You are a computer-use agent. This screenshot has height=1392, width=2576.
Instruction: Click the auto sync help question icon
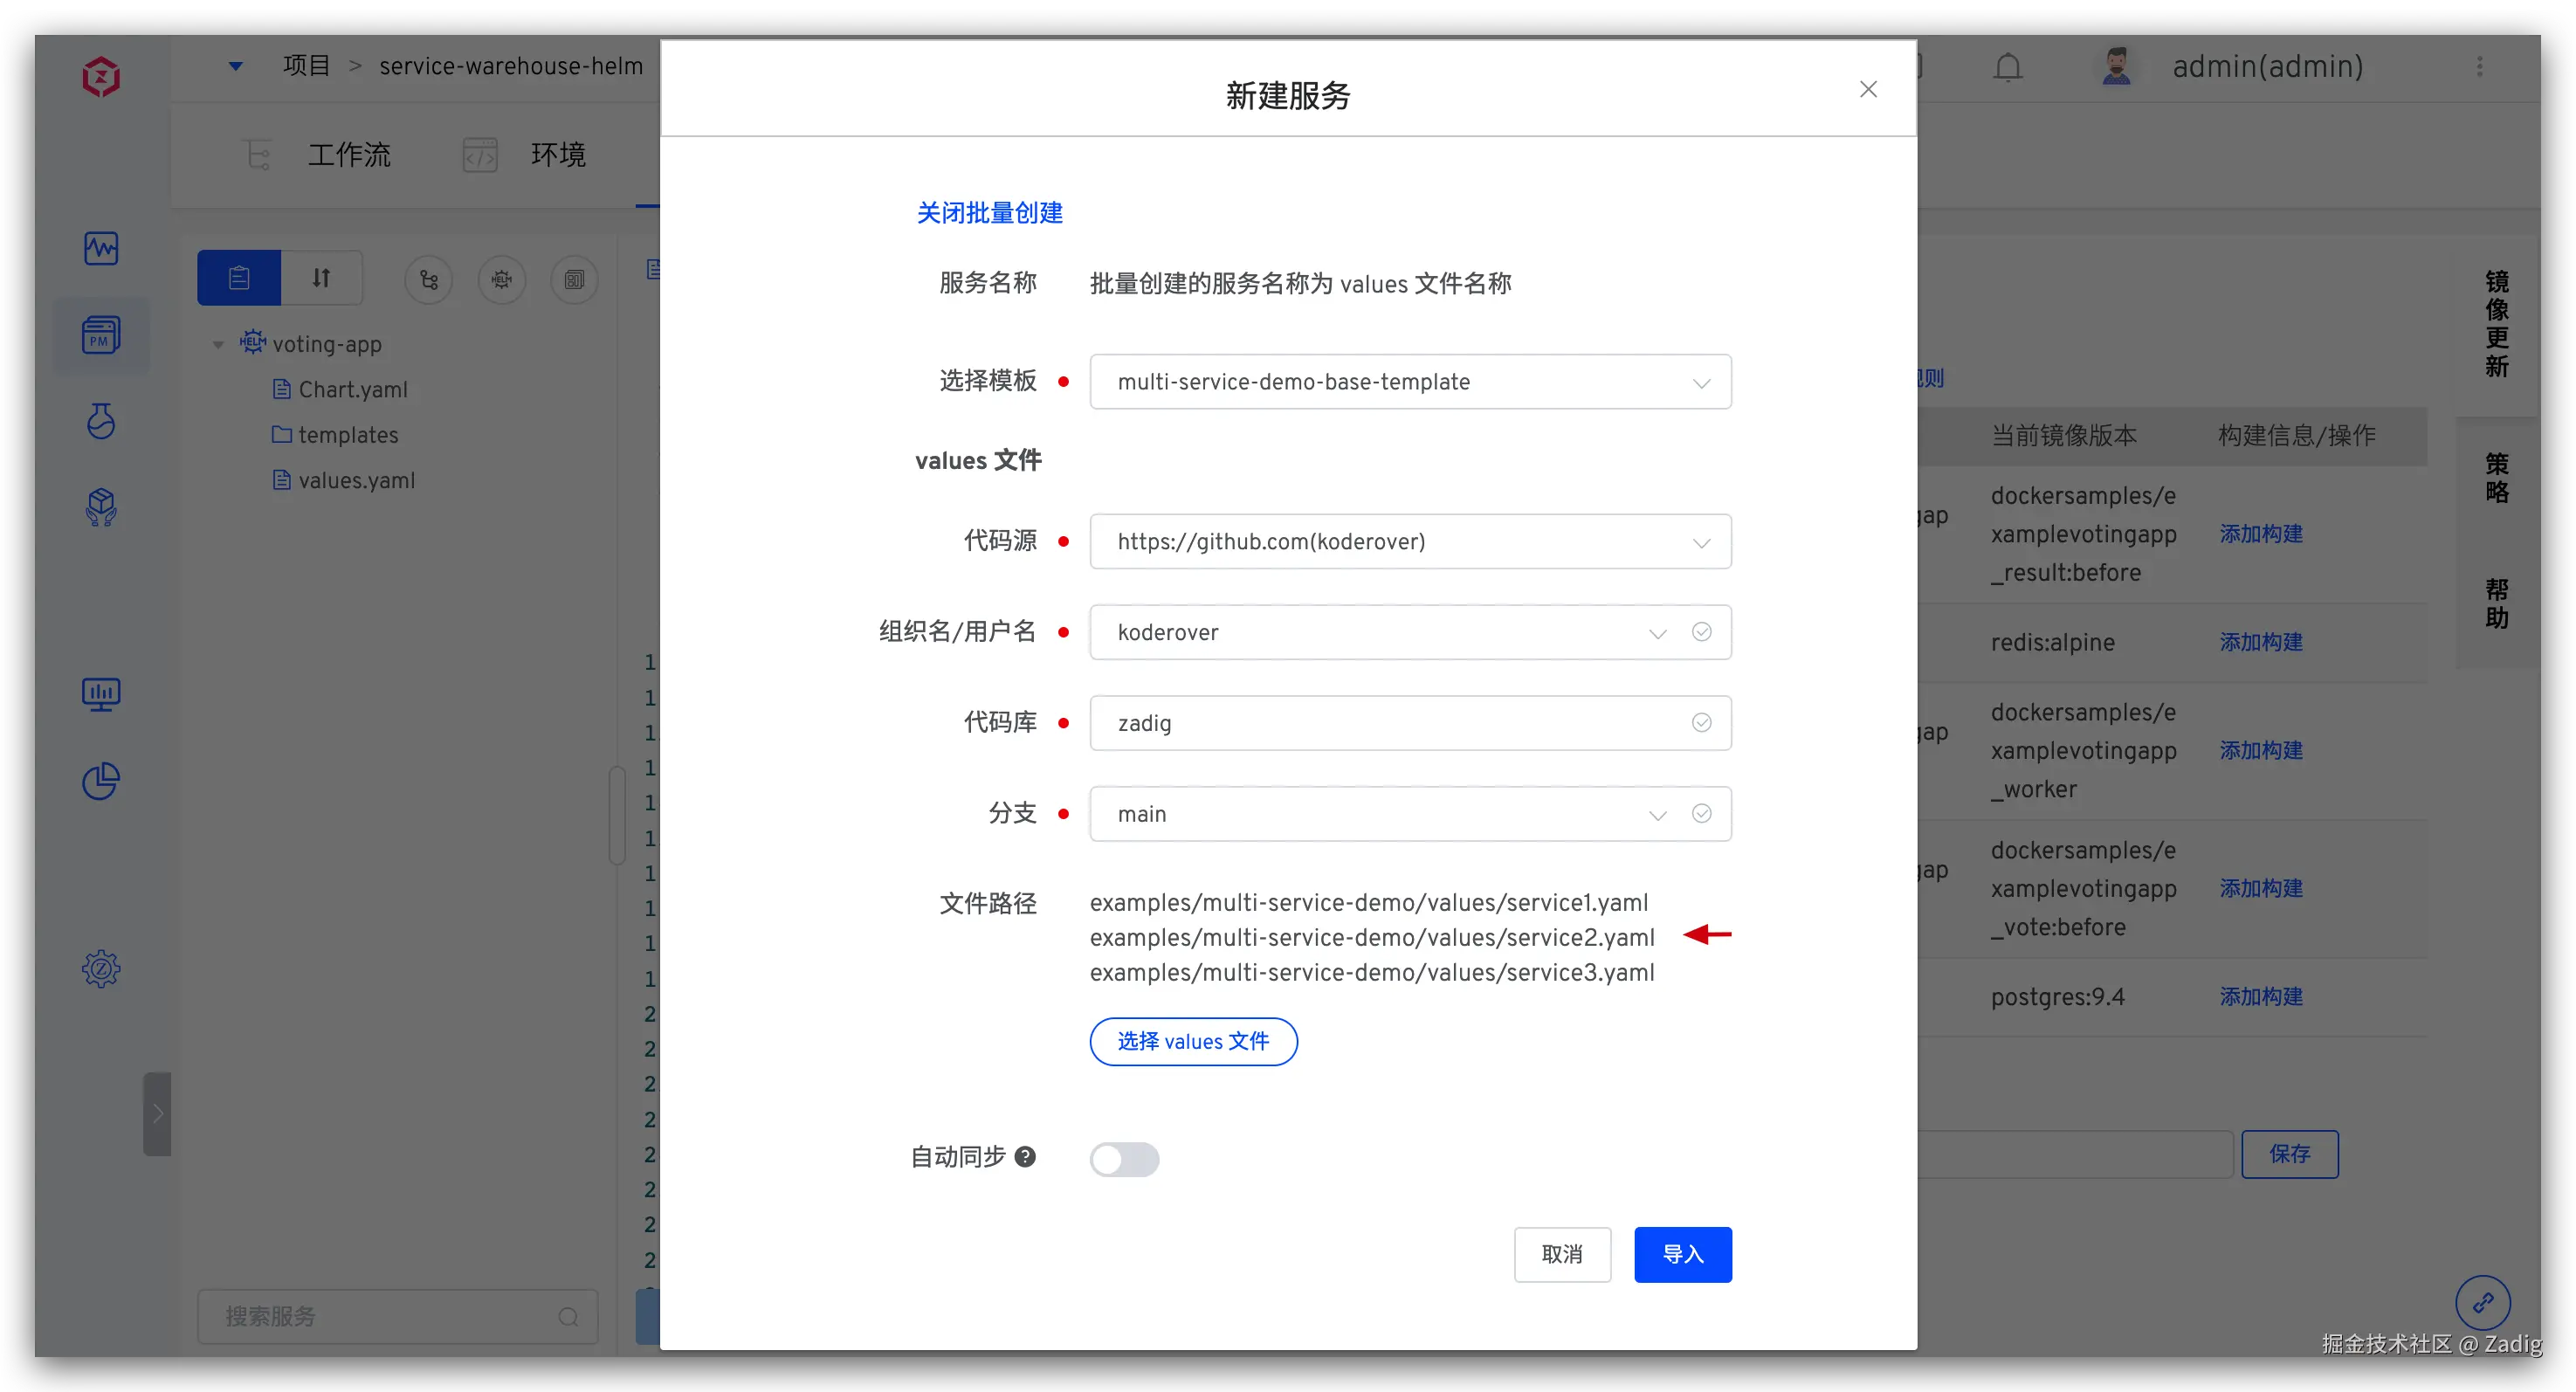point(1025,1157)
